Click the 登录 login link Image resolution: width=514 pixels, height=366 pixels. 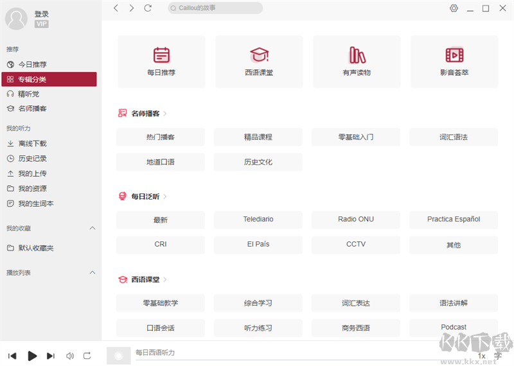click(x=42, y=14)
